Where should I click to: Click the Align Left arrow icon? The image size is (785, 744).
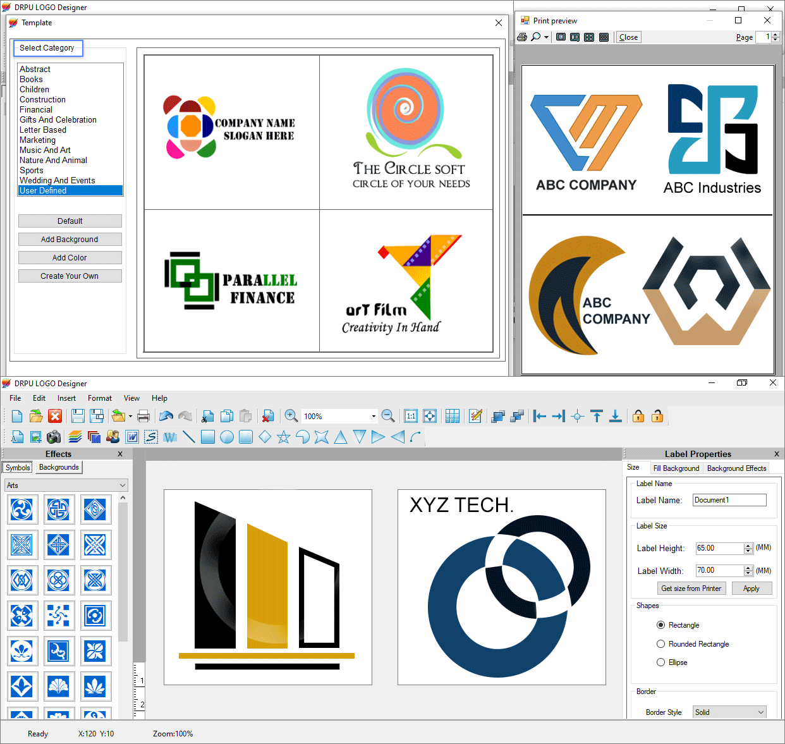(x=540, y=416)
